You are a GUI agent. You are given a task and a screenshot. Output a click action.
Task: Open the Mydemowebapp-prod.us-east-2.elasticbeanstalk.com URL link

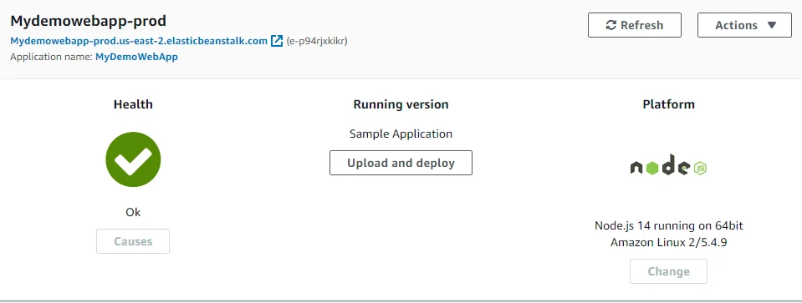(x=139, y=41)
